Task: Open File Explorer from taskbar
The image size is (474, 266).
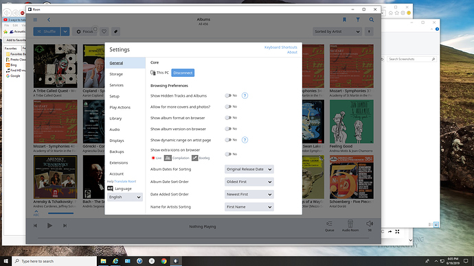Action: (x=103, y=261)
